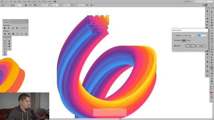Apply Exclude shape mode in Pathfinder

[x=17, y=28]
